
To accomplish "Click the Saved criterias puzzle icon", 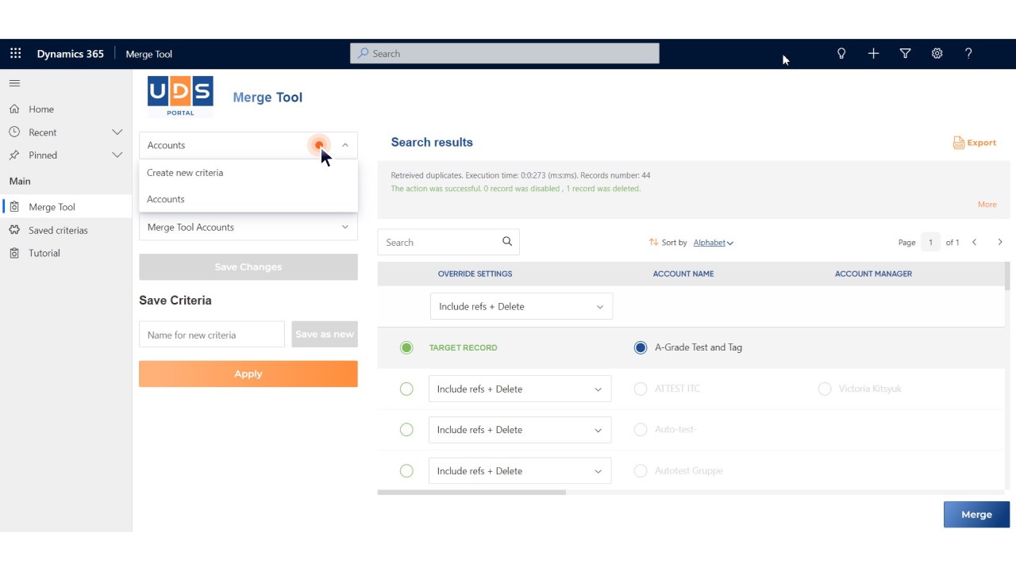I will click(14, 230).
